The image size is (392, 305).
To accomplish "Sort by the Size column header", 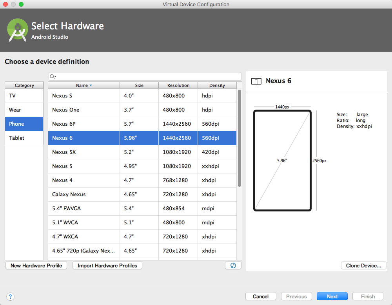I will pos(139,85).
